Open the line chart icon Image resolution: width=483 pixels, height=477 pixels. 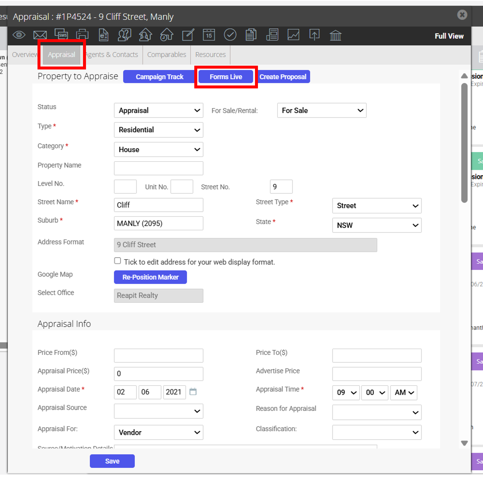click(293, 35)
